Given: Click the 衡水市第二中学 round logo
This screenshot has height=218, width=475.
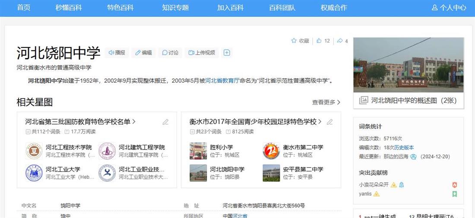Looking at the screenshot, I should [x=271, y=151].
